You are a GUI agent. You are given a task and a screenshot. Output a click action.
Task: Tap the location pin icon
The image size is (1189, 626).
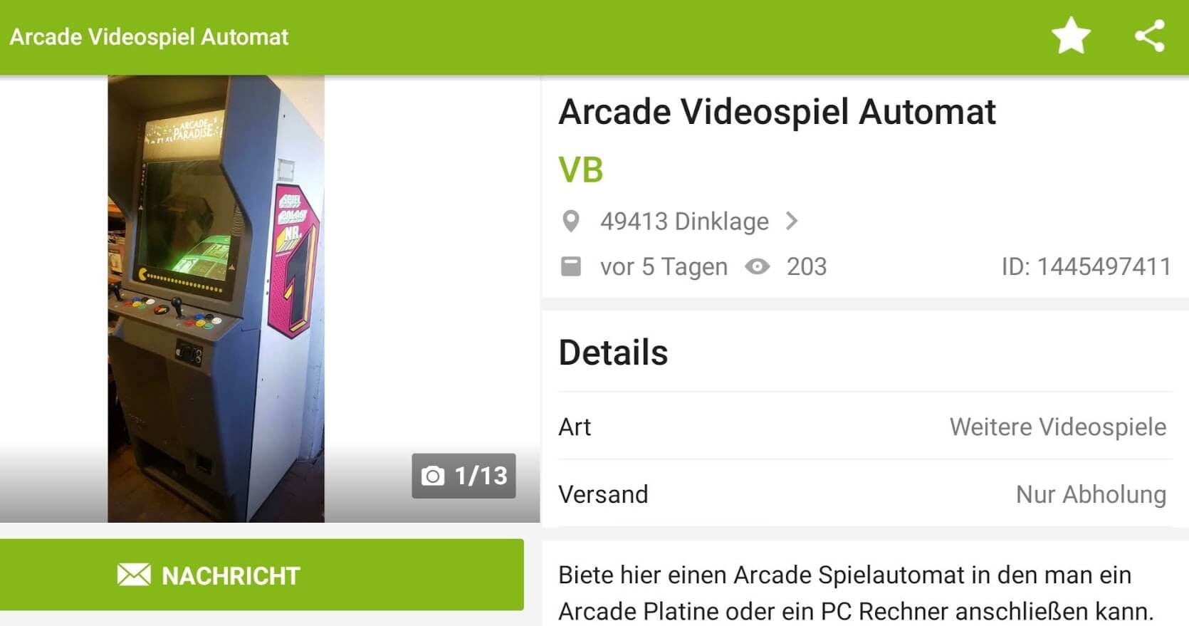coord(570,221)
